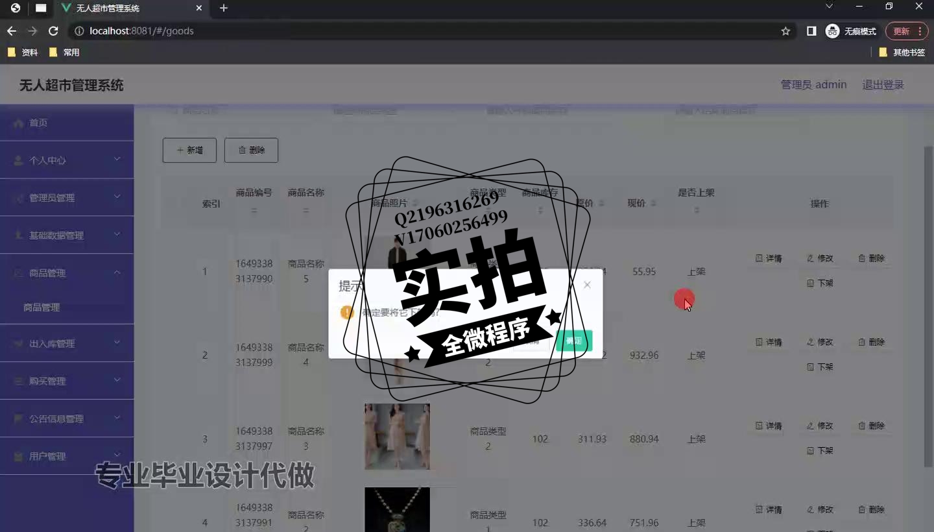Expand 个人中心 in the sidebar
This screenshot has height=532, width=934.
pos(67,160)
